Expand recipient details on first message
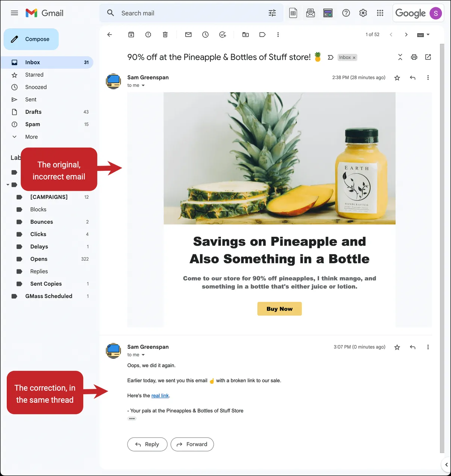The height and width of the screenshot is (476, 451). pos(143,85)
